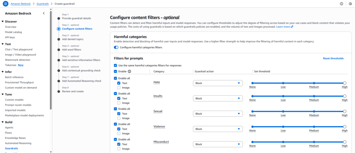Click Reset thresholds link

click(x=333, y=58)
